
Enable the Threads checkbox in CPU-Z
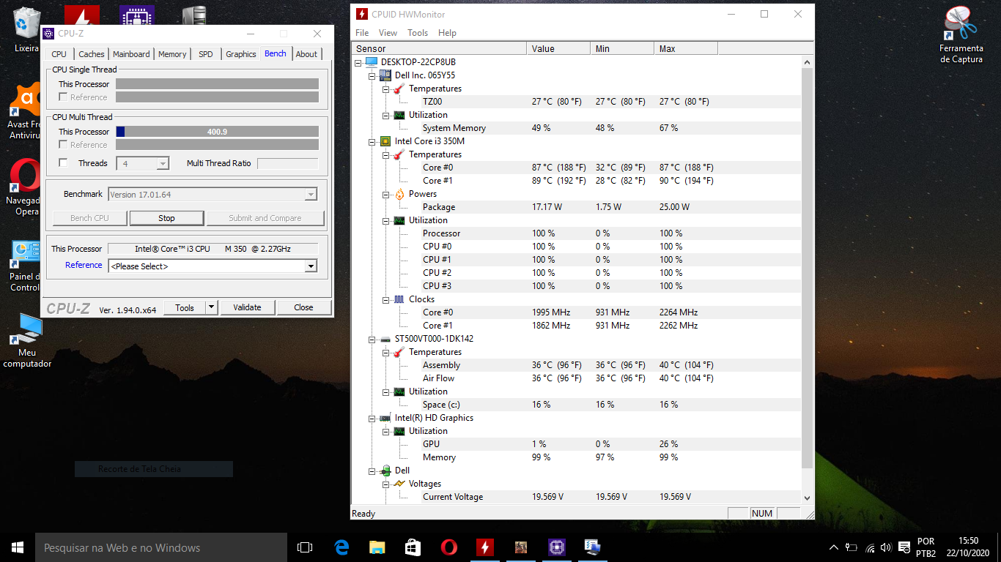(63, 162)
